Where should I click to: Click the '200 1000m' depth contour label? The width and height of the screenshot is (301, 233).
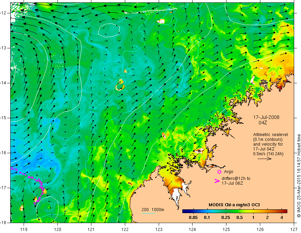point(153,210)
